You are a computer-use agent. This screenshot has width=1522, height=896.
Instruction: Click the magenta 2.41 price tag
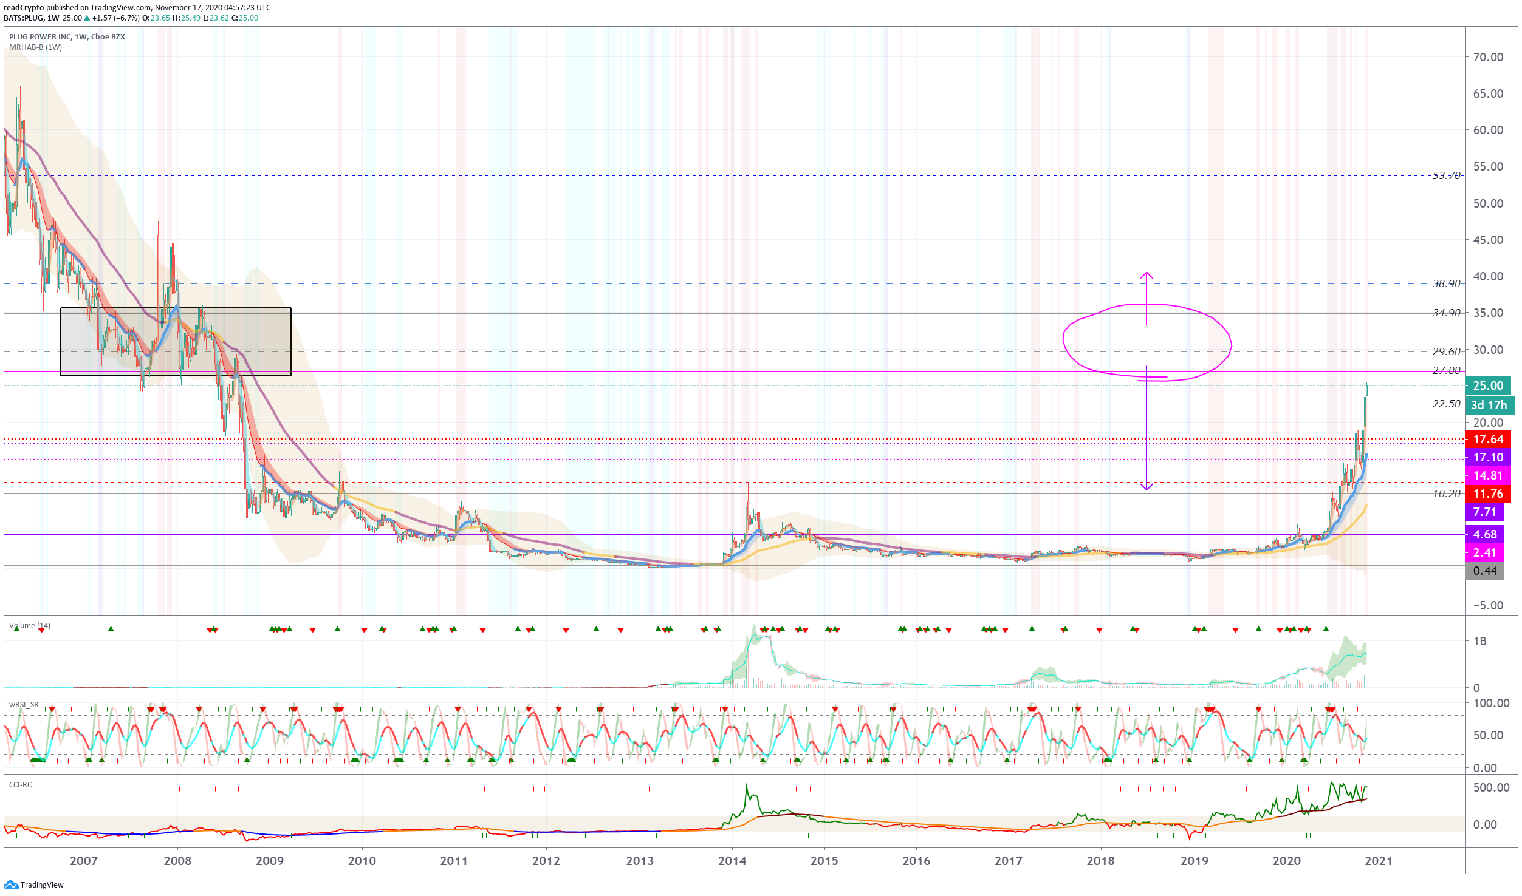point(1485,553)
